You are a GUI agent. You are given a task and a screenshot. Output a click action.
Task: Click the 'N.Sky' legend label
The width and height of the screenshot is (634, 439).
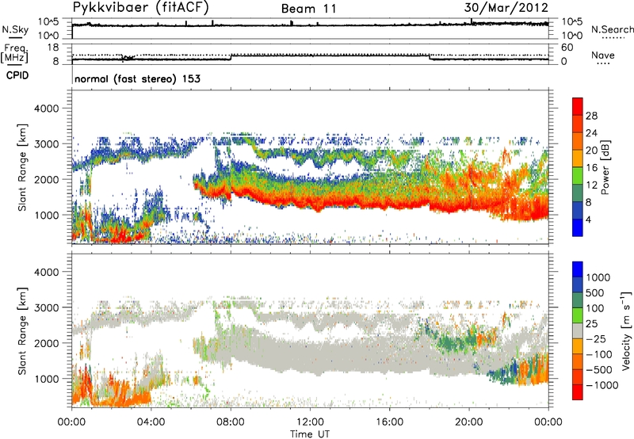coord(15,29)
